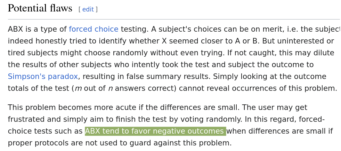Click the horizontal rule under the heading
Viewport: 341px width, 151px height.
tap(174, 19)
